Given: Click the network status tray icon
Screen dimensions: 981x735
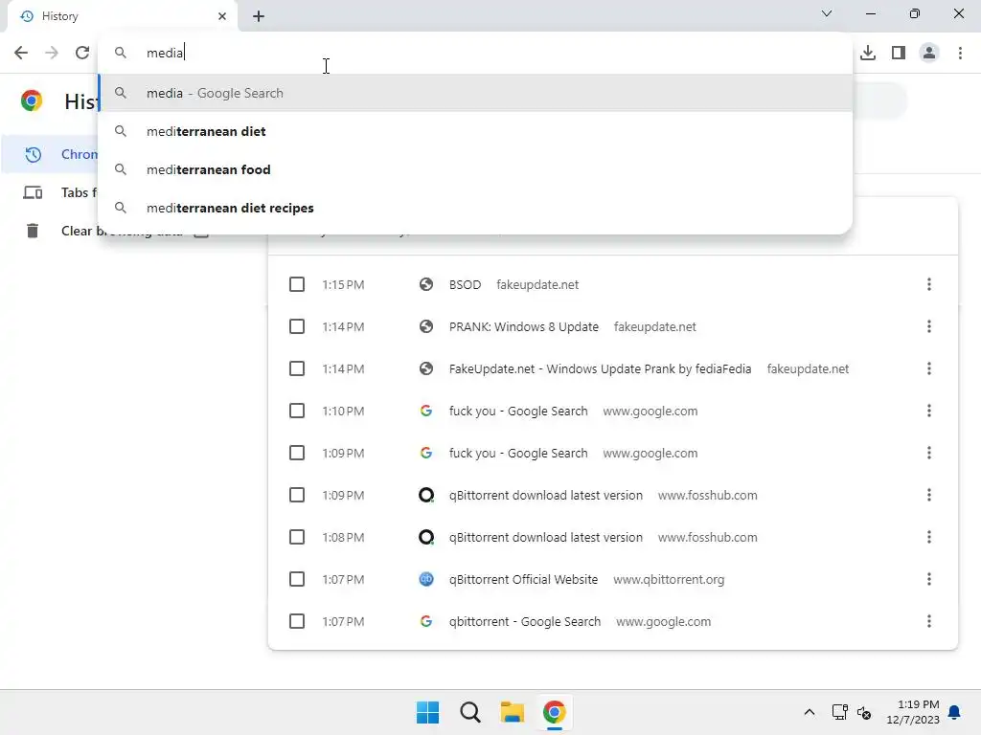Looking at the screenshot, I should coord(839,712).
